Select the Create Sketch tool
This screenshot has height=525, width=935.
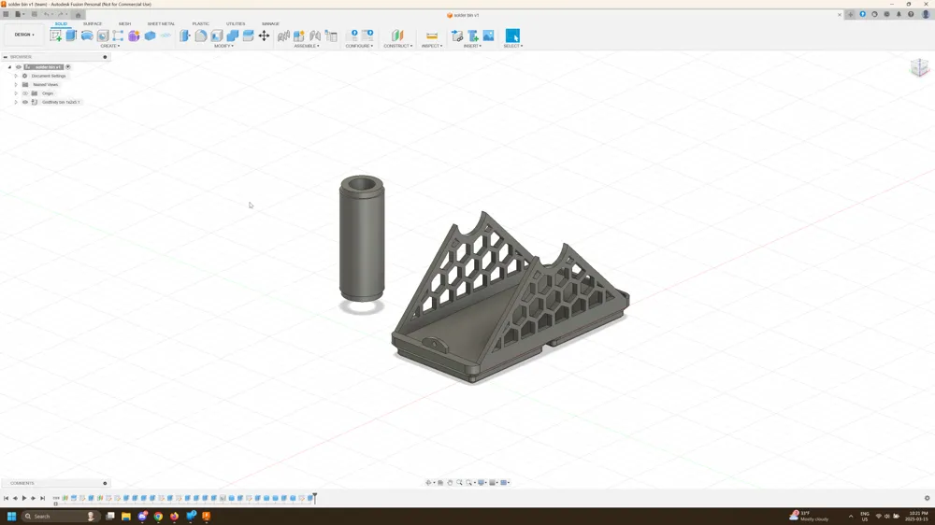[56, 35]
